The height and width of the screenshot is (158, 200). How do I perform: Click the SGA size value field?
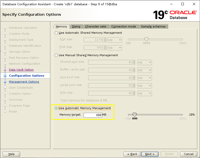tap(93, 40)
